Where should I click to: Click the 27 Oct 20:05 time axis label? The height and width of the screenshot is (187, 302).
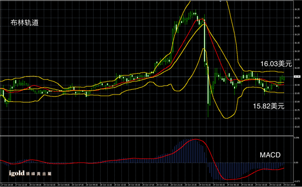click(x=6, y=185)
